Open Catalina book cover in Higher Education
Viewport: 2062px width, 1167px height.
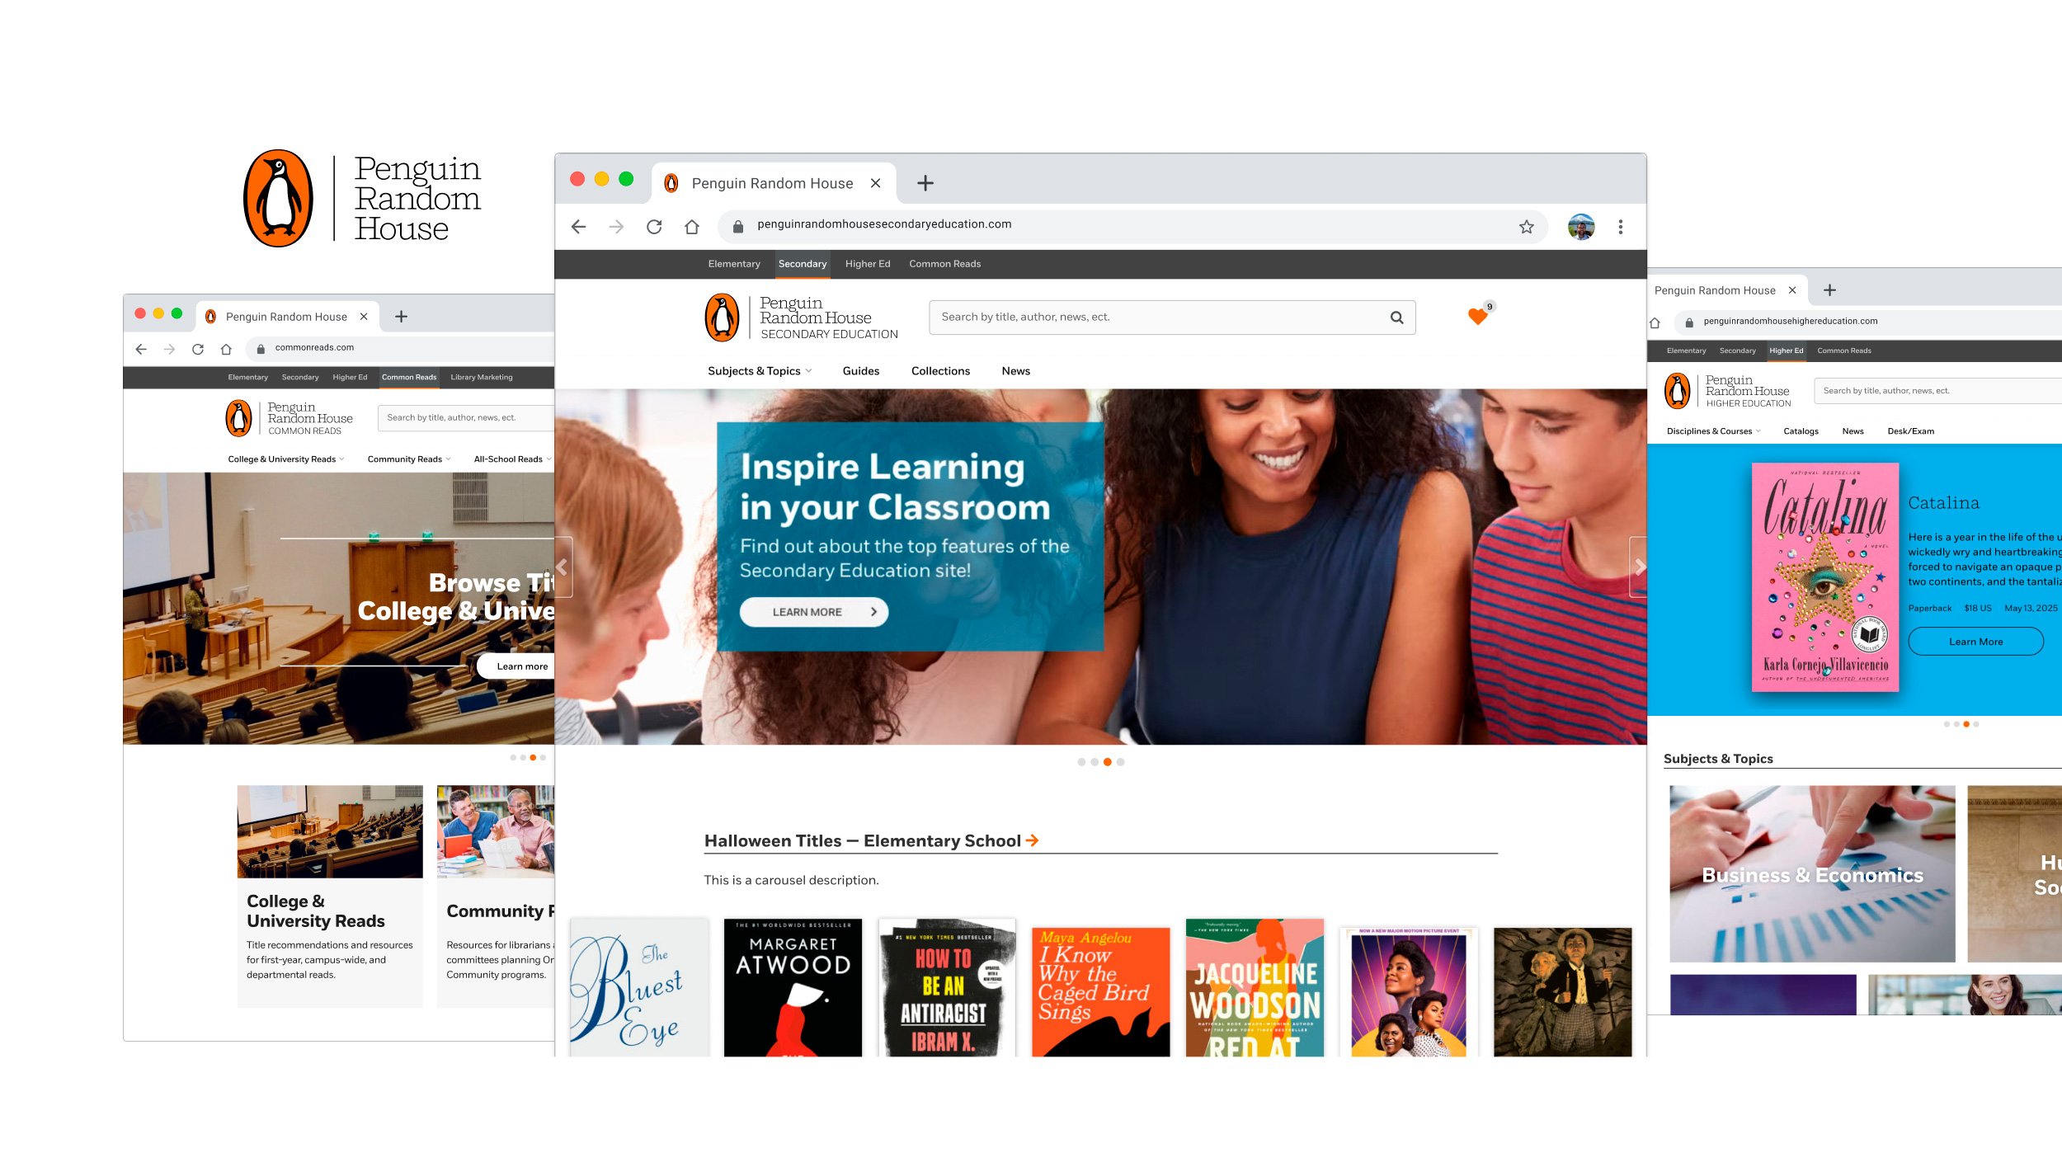1825,577
